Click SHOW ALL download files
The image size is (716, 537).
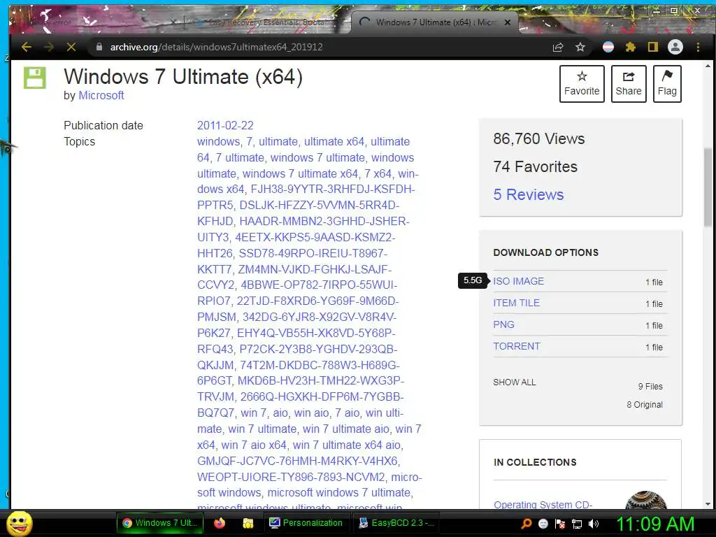514,382
